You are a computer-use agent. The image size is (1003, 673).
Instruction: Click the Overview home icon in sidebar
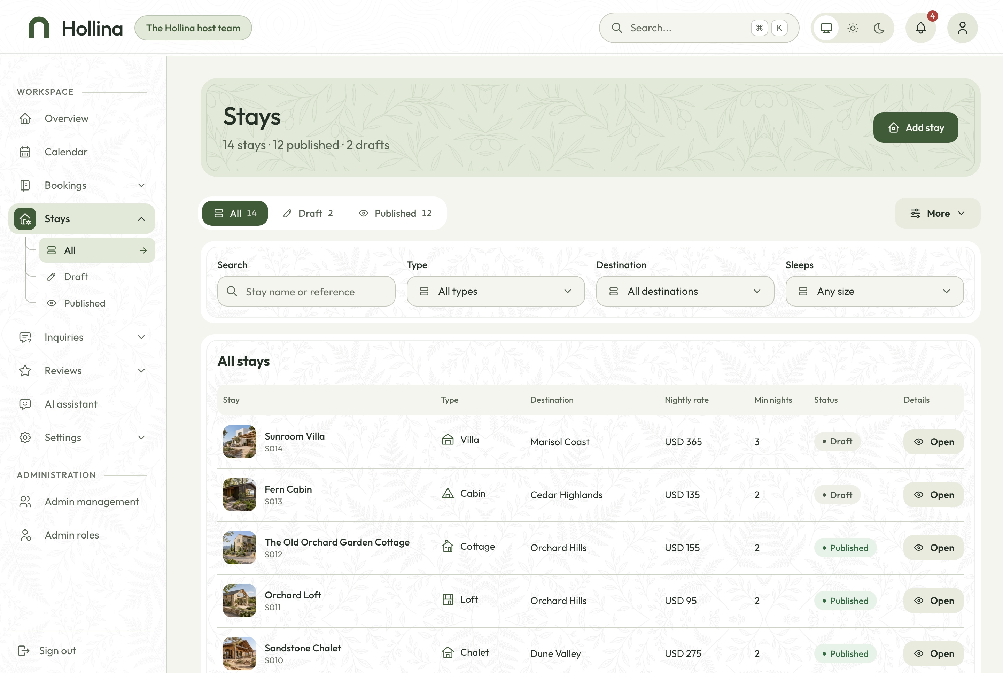[x=25, y=118]
